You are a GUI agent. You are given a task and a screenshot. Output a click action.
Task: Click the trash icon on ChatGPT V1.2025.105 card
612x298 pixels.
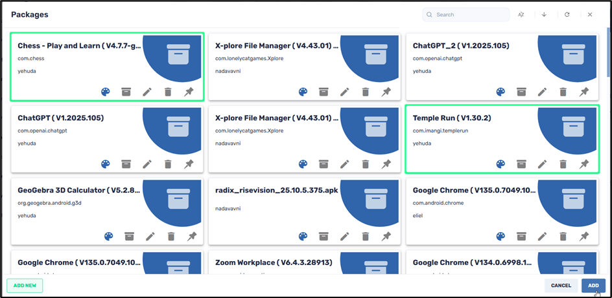tap(168, 164)
